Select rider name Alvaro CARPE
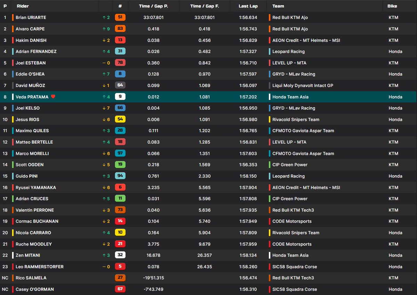Screen dimensions: 417x295 [x=30, y=29]
